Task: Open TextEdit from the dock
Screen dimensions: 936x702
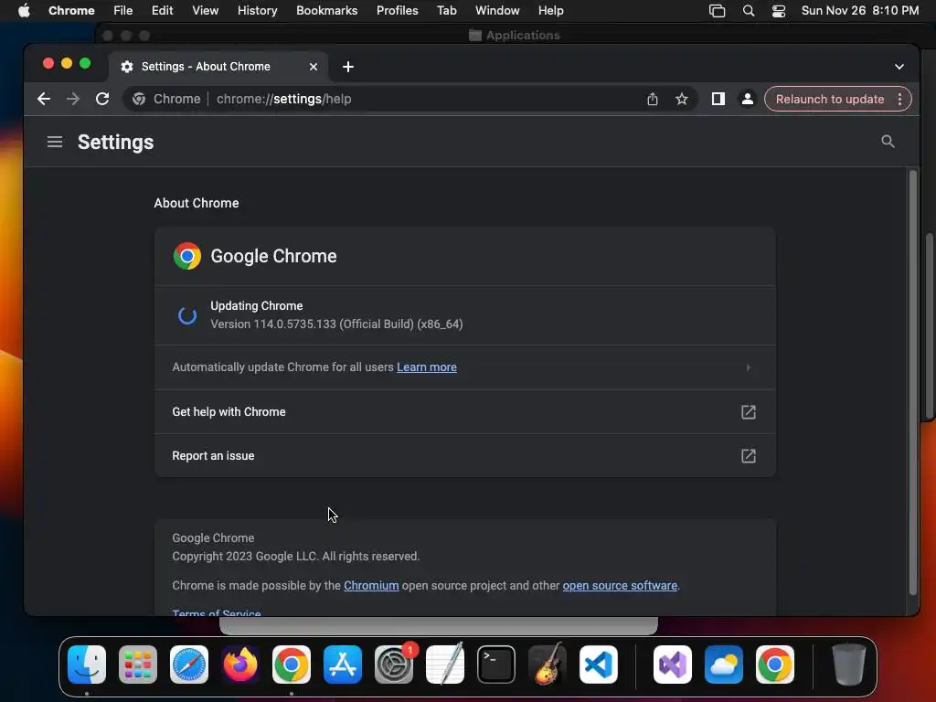Action: coord(445,665)
